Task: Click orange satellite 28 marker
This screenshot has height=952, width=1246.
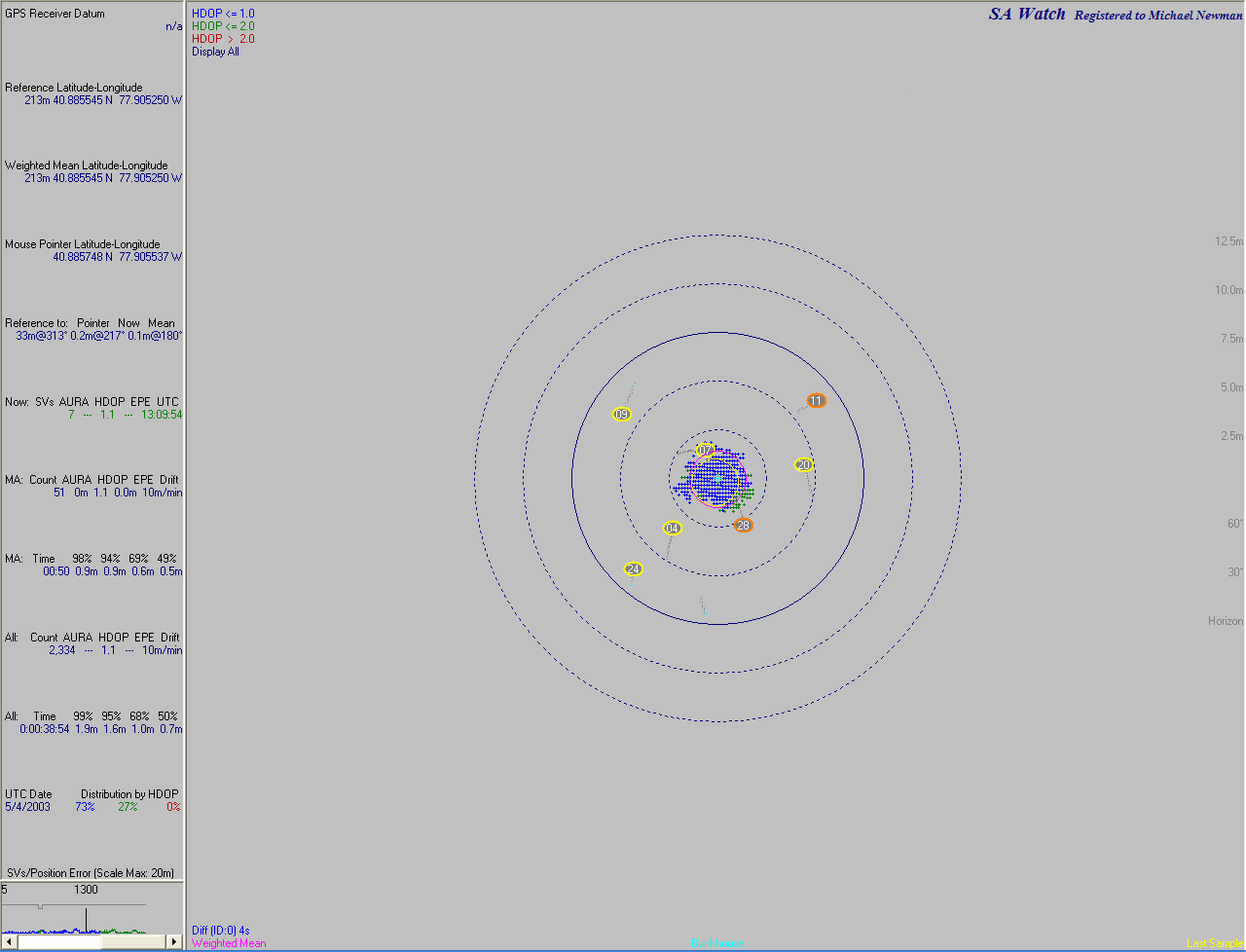Action: 743,526
